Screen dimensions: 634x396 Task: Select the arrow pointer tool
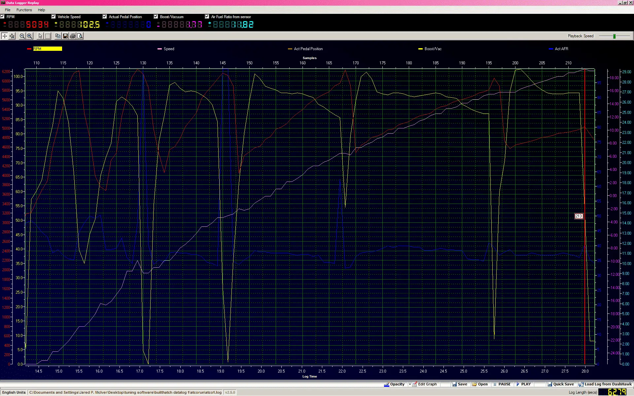pos(40,36)
